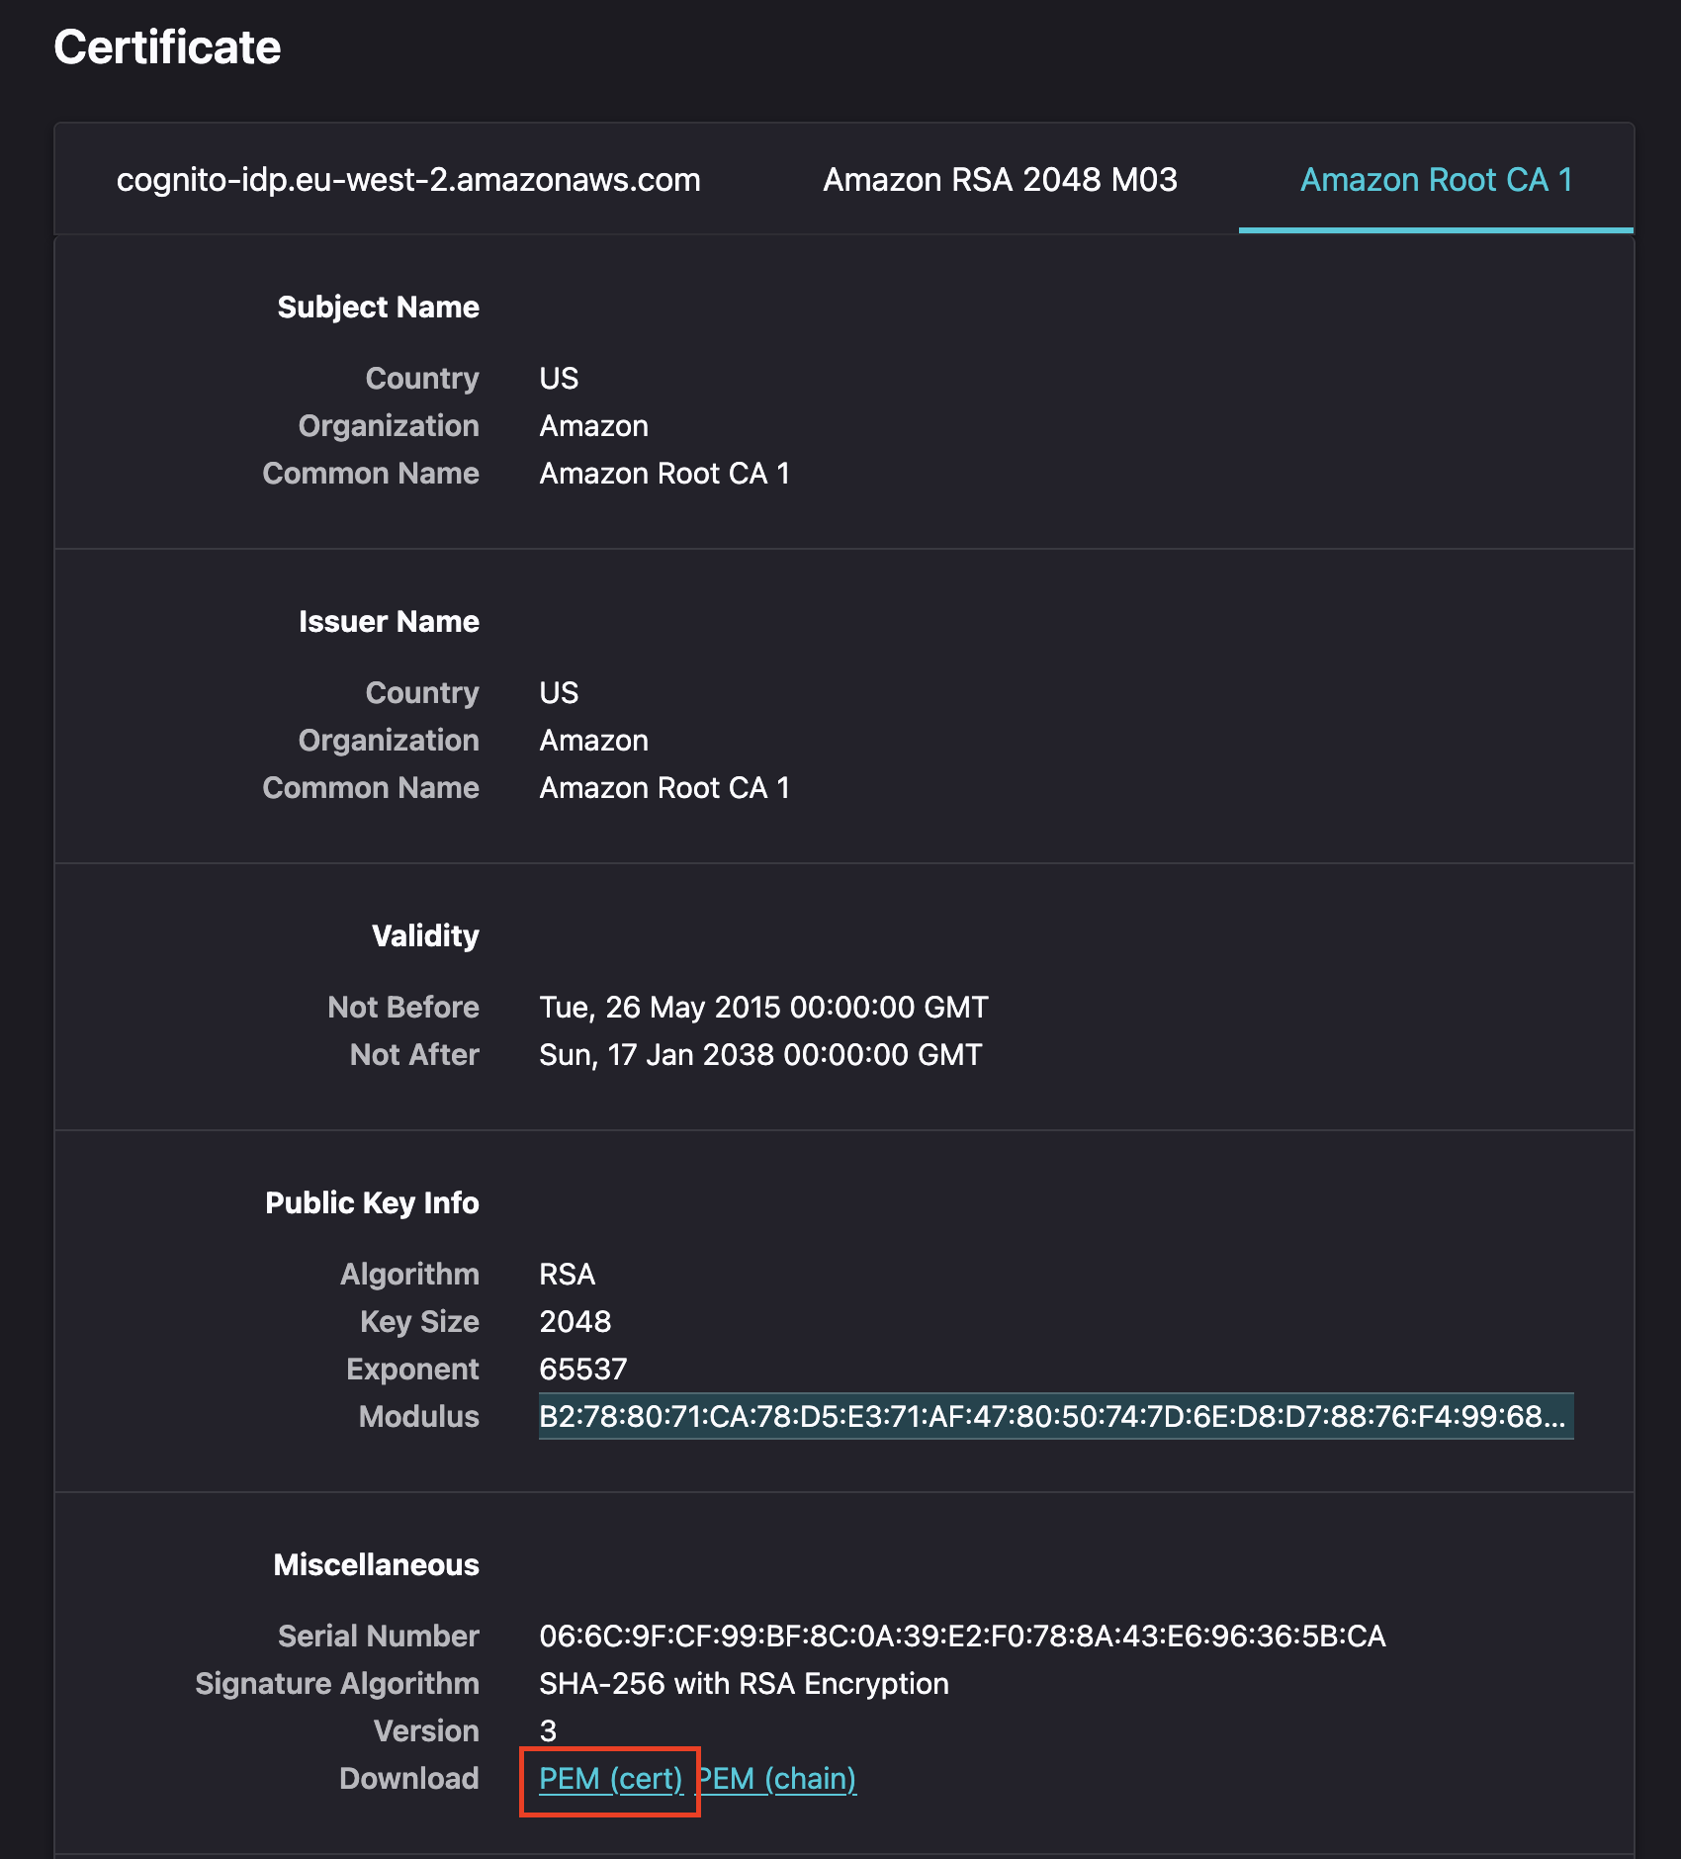Viewport: 1681px width, 1859px height.
Task: Click the Not Before date value
Action: 763,1008
